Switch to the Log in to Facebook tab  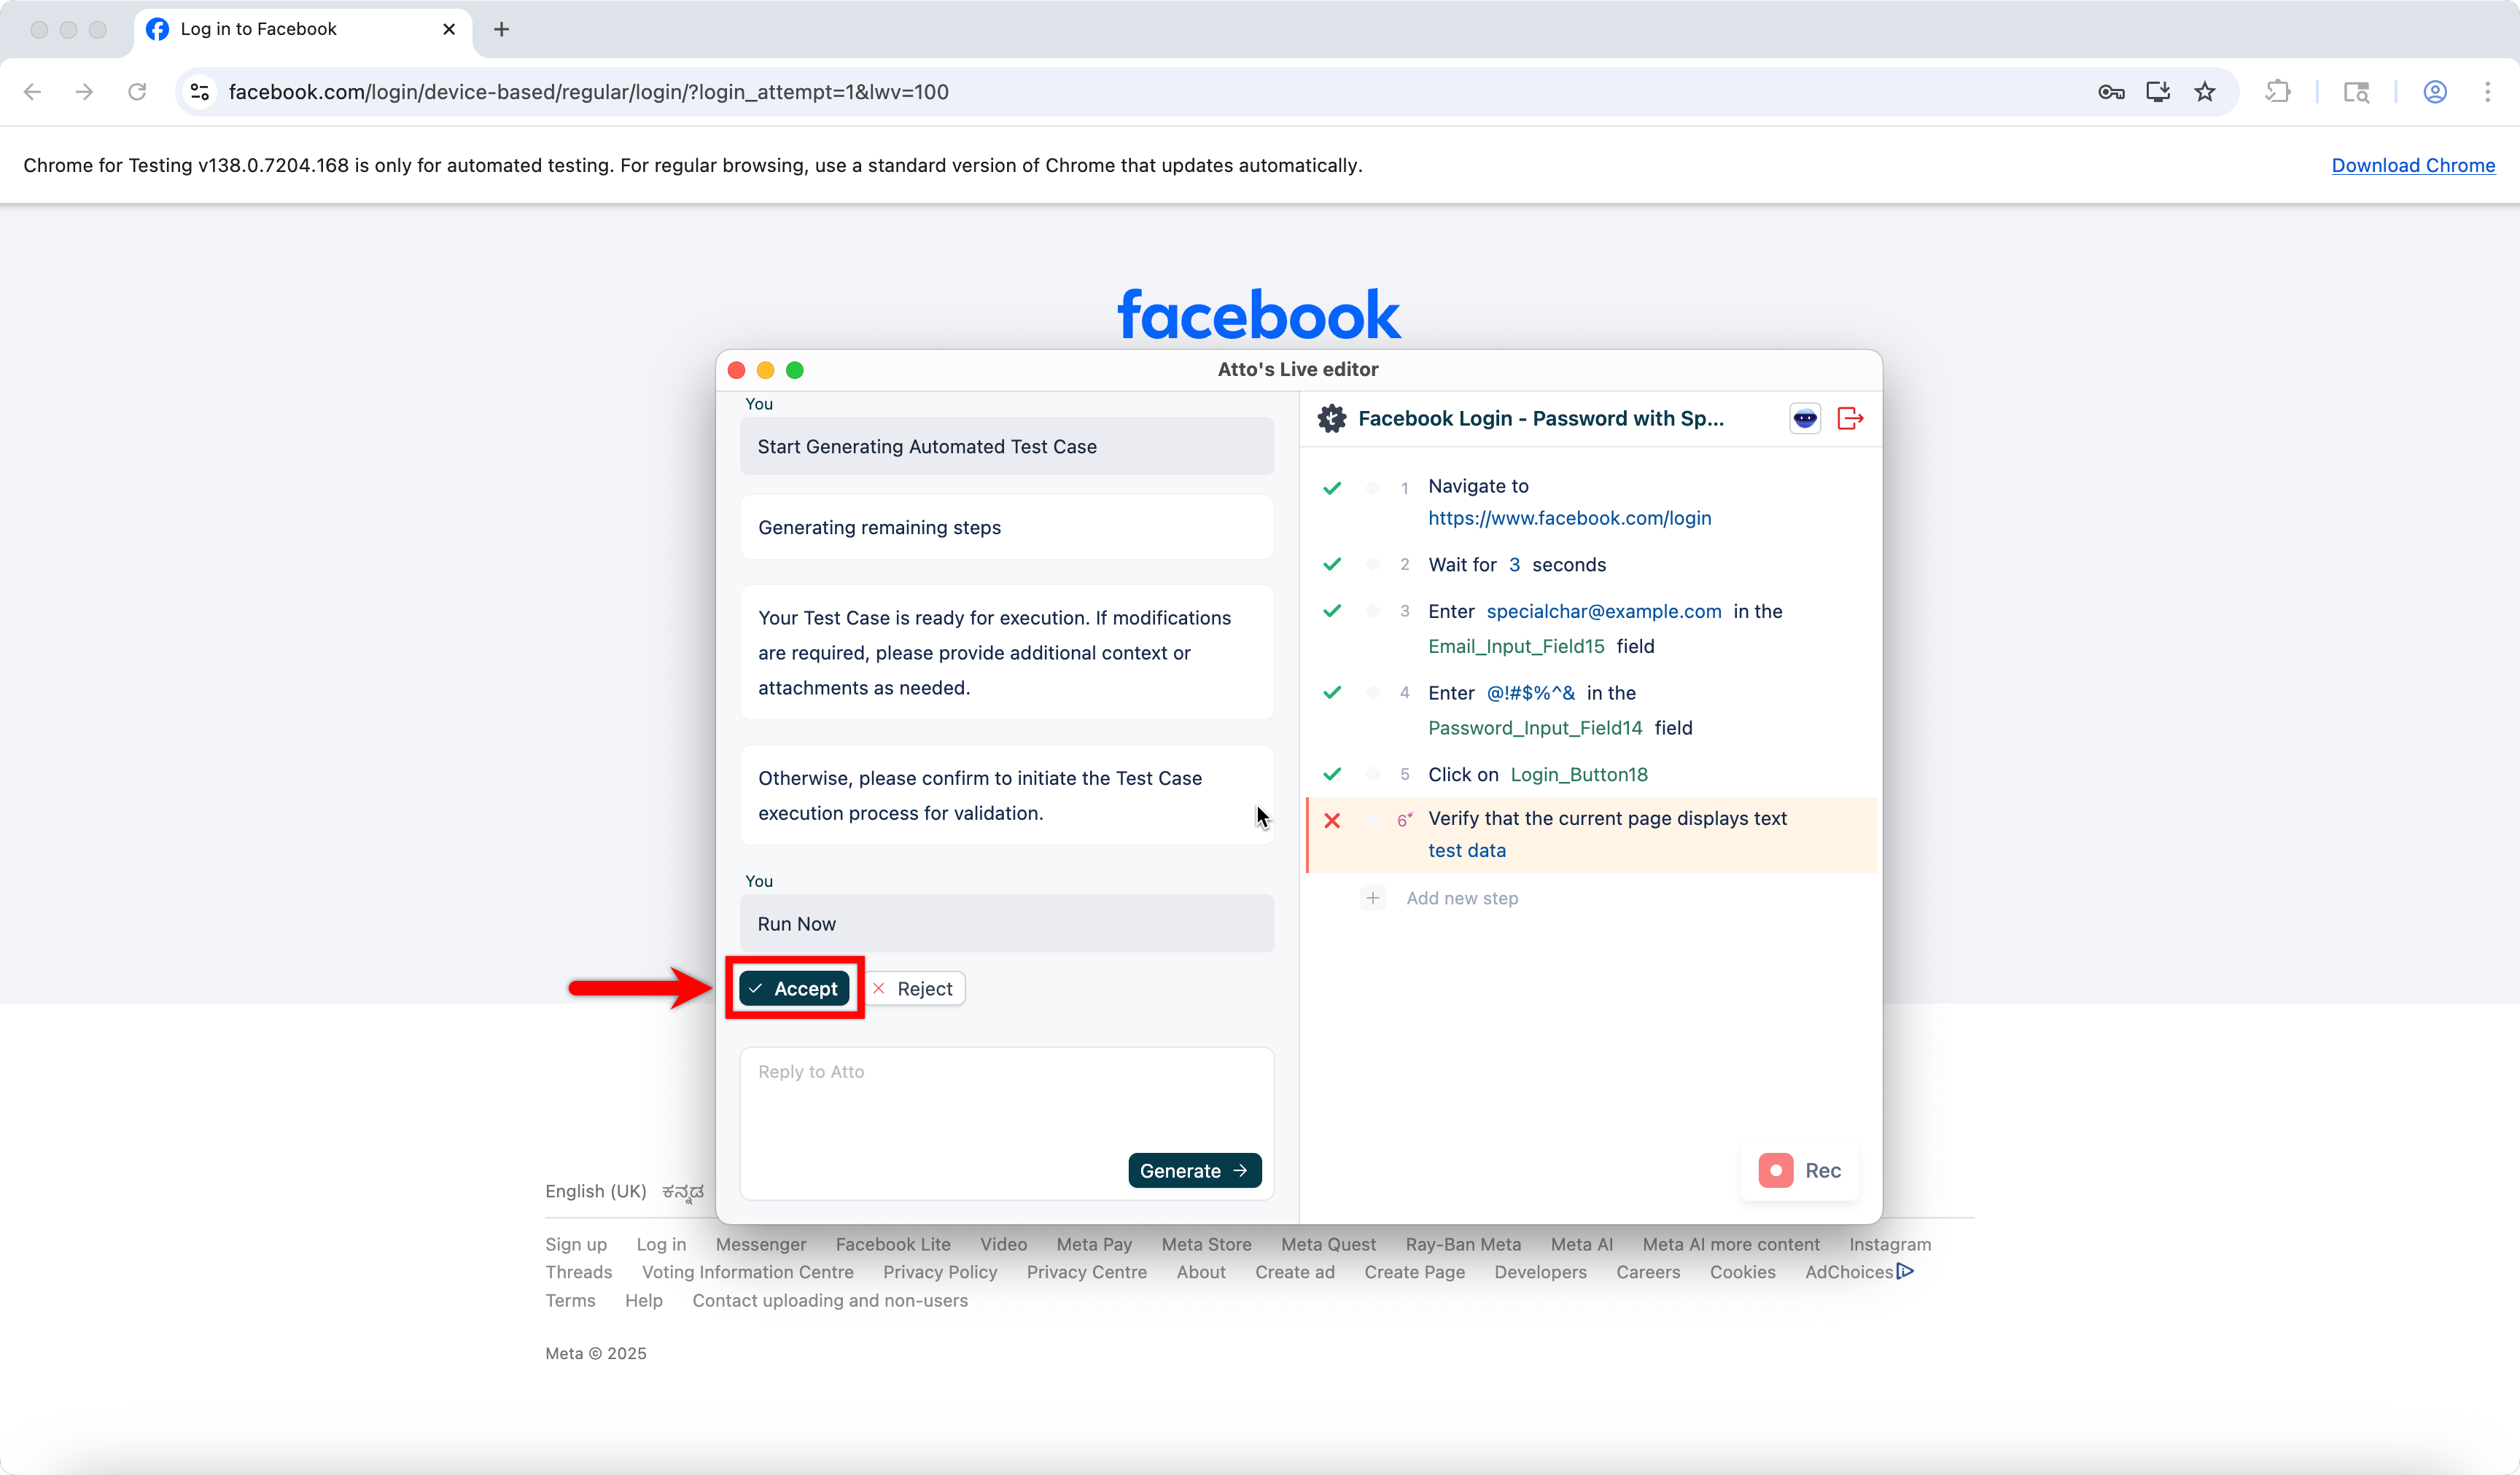pos(290,29)
